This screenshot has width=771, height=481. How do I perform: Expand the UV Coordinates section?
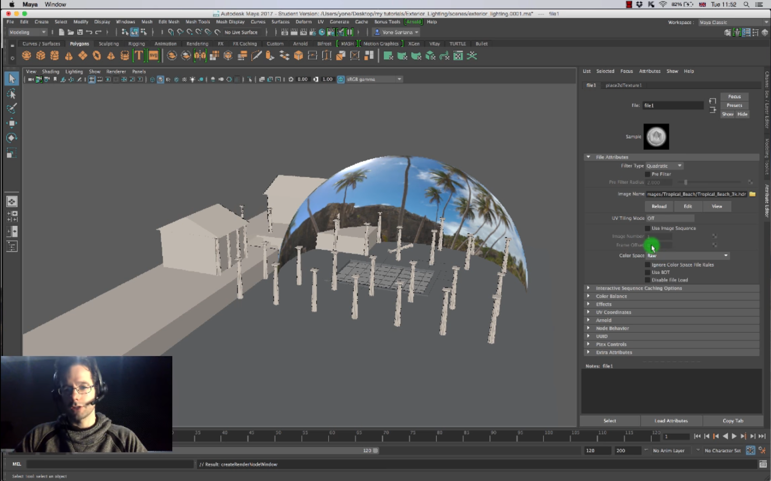coord(588,312)
